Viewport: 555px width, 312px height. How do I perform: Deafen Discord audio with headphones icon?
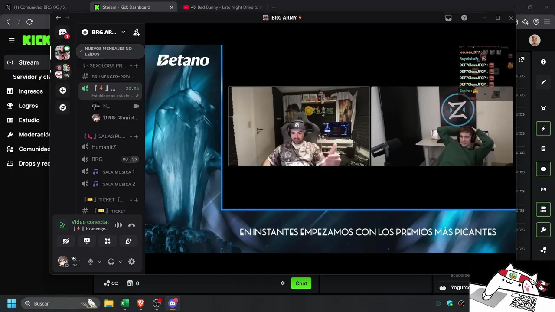(x=111, y=261)
